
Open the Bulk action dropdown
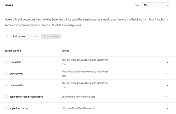pyautogui.click(x=25, y=36)
